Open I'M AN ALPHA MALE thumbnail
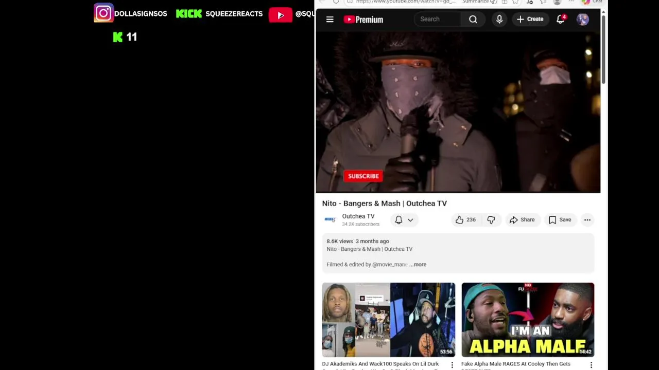 pyautogui.click(x=528, y=320)
